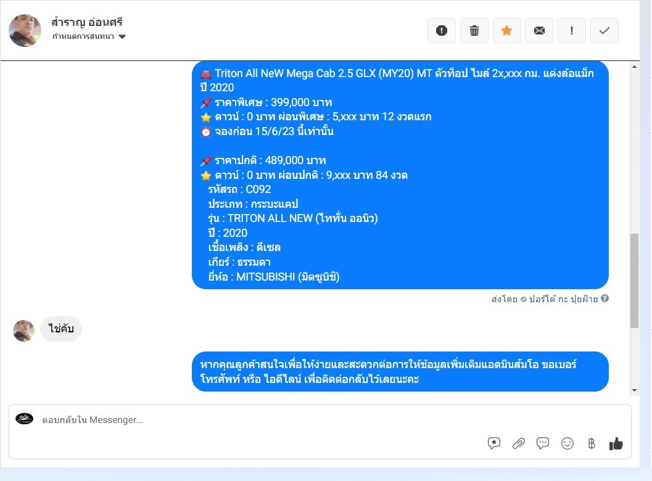Image resolution: width=652 pixels, height=481 pixels.
Task: Send a thumbs-up like
Action: point(616,443)
